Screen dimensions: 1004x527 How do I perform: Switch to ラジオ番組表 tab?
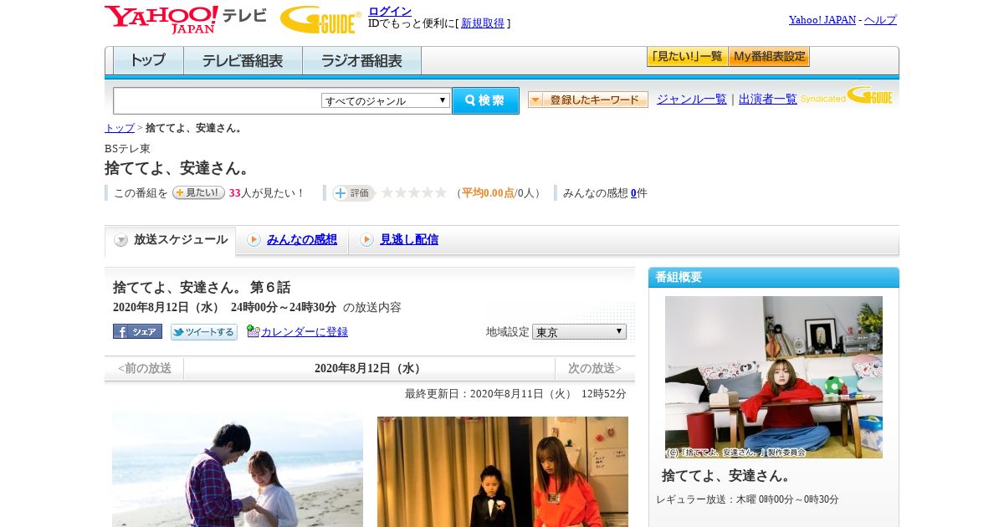(x=361, y=61)
